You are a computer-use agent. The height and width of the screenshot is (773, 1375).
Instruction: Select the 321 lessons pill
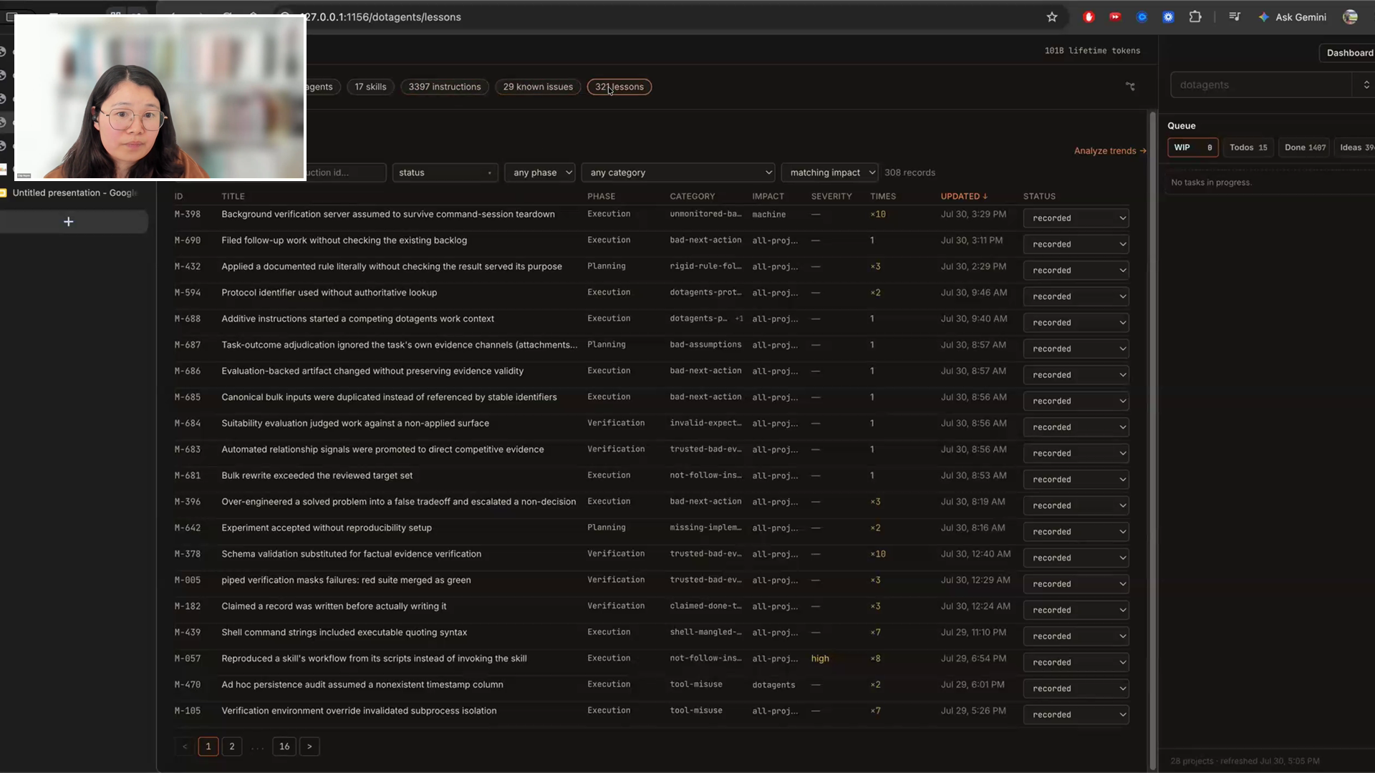[x=619, y=87]
